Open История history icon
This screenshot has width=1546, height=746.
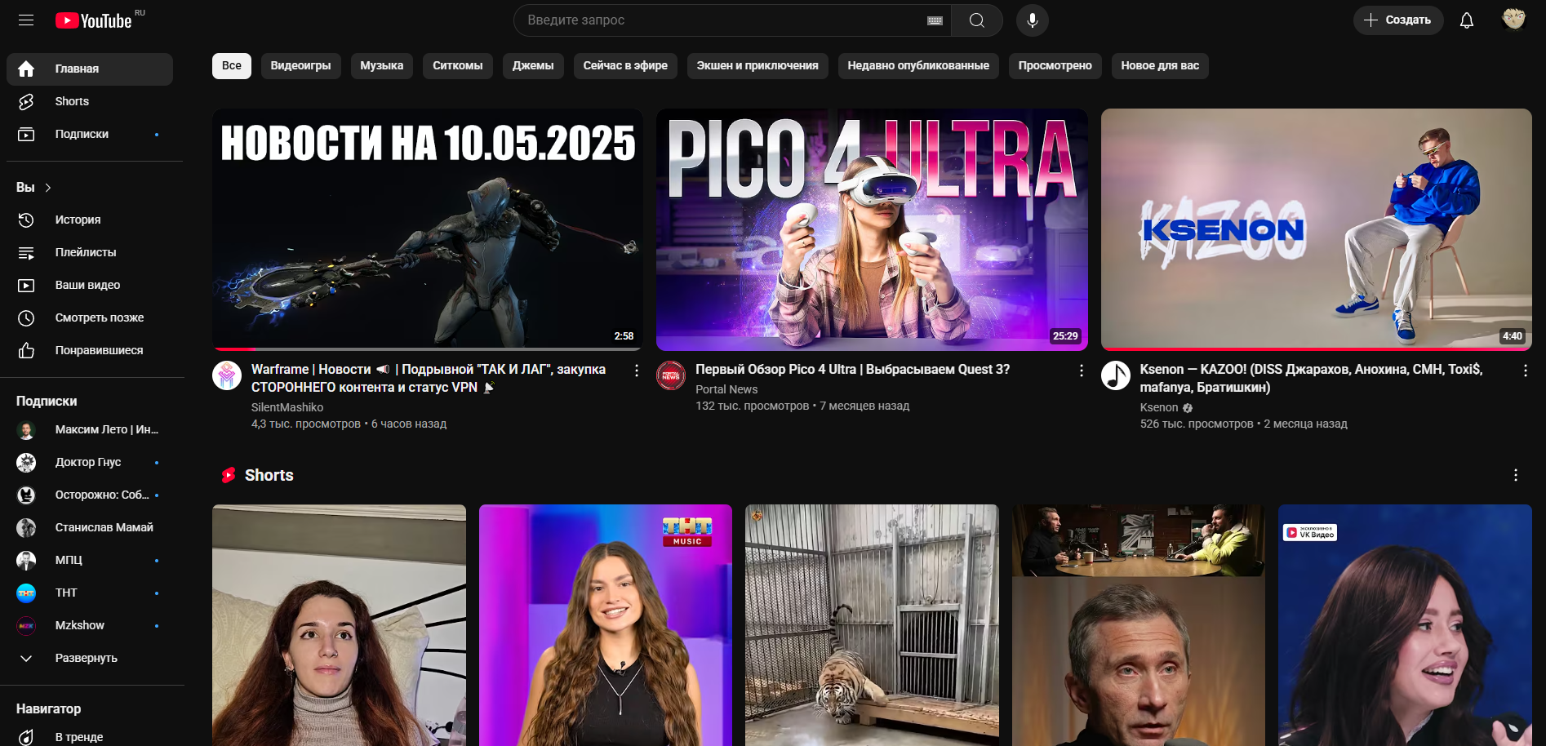(26, 220)
